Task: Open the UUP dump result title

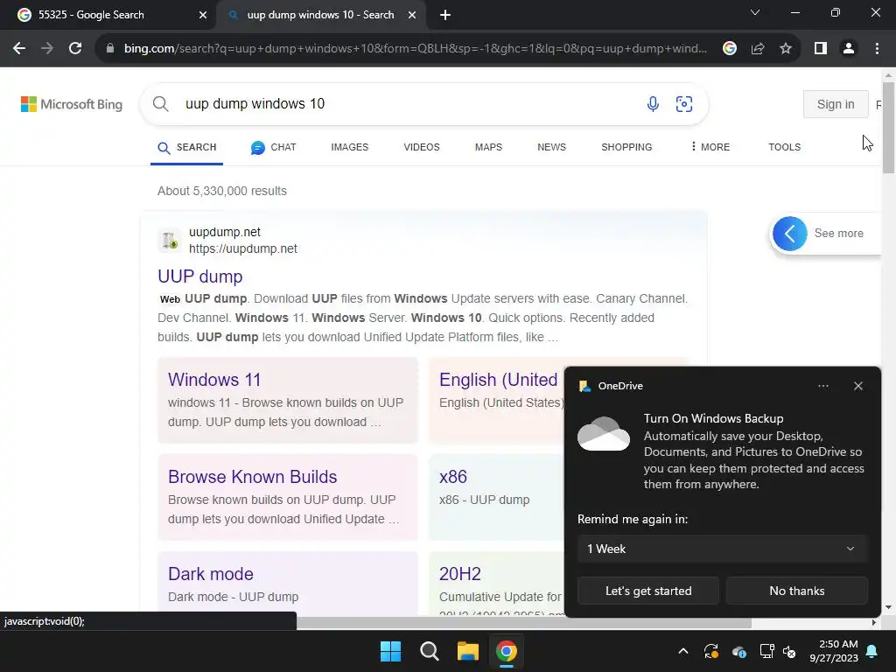Action: pyautogui.click(x=200, y=276)
